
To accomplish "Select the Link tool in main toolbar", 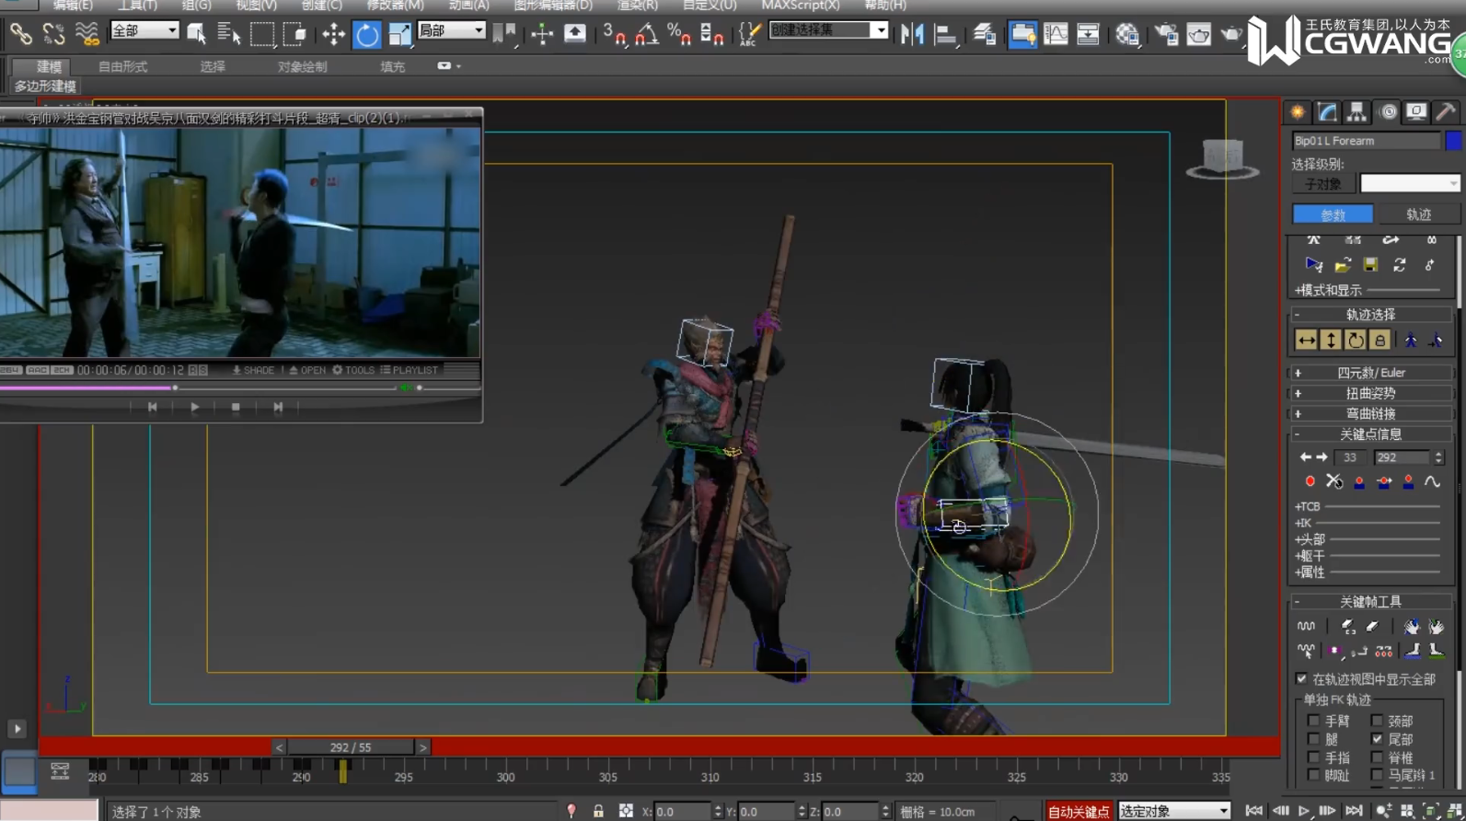I will coord(20,34).
